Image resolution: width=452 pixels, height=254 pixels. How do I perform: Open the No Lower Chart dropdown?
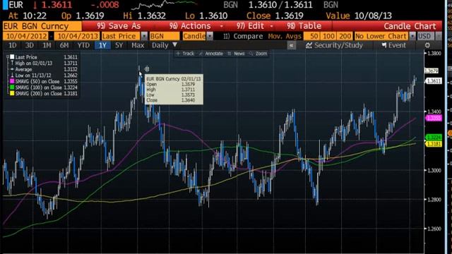412,36
